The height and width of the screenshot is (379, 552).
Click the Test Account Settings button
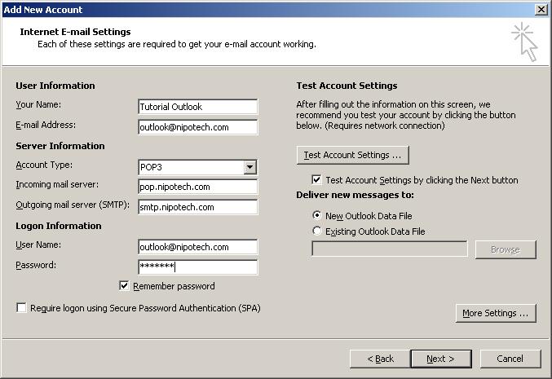(353, 155)
